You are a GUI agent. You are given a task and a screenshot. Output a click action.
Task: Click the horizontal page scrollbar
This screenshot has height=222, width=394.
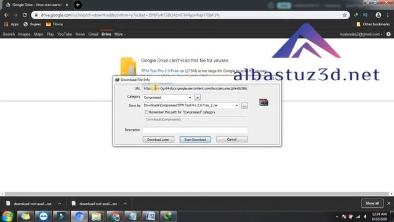[197, 194]
